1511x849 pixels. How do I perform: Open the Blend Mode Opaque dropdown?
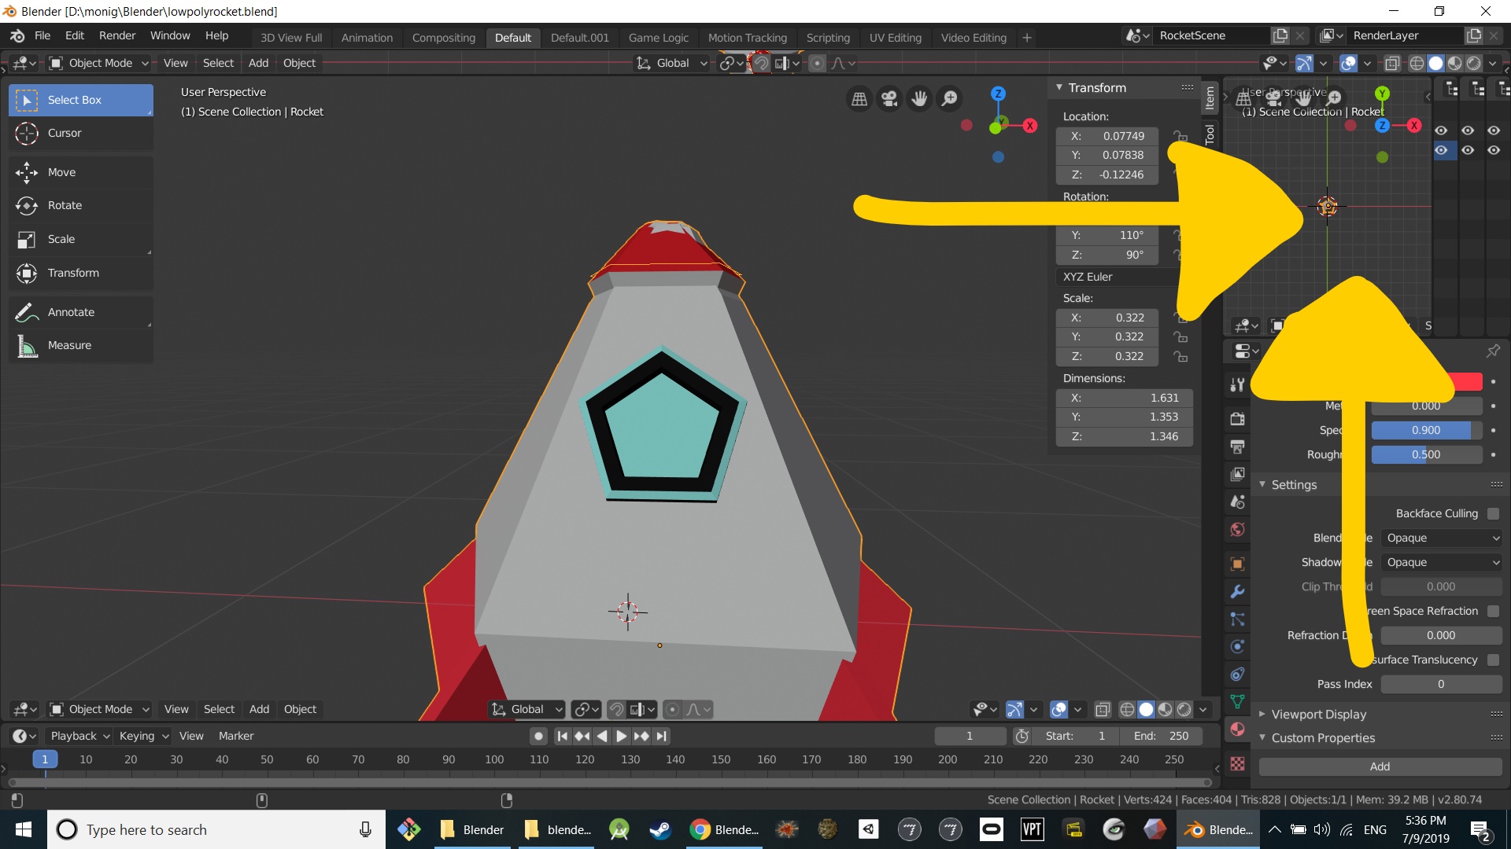pos(1442,538)
